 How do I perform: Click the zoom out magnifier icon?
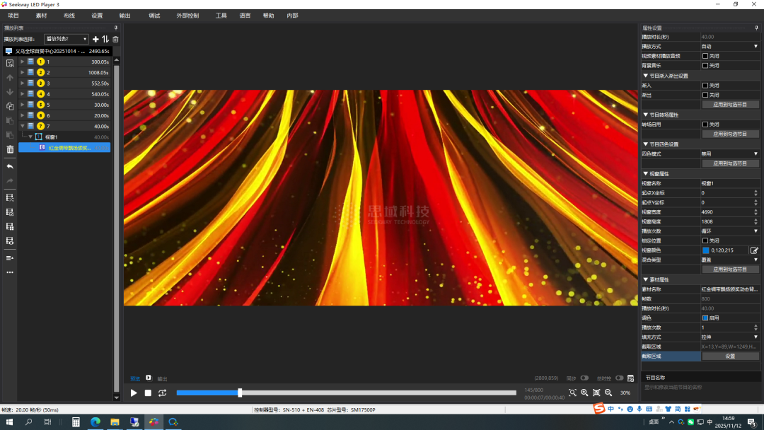click(608, 393)
